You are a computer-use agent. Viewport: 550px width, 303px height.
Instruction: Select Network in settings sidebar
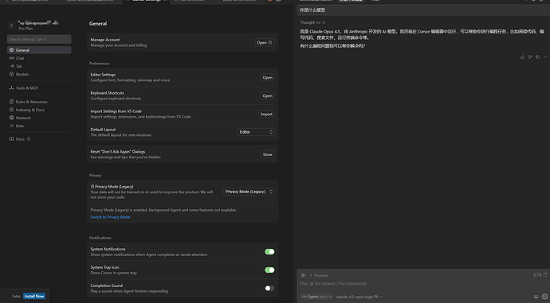coord(39,118)
